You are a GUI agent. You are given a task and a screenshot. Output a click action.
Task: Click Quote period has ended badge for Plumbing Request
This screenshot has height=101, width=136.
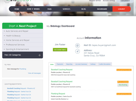click(124, 94)
